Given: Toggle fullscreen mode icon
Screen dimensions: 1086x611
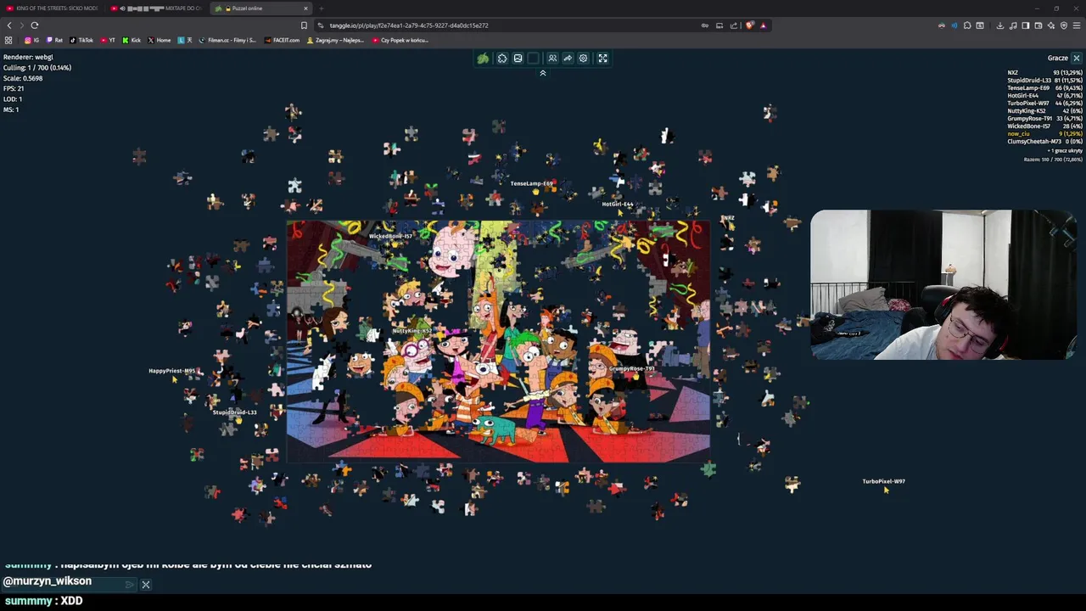Looking at the screenshot, I should (x=602, y=59).
